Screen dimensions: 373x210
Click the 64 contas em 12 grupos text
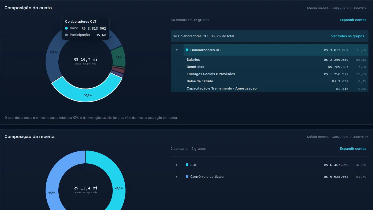[x=190, y=20]
